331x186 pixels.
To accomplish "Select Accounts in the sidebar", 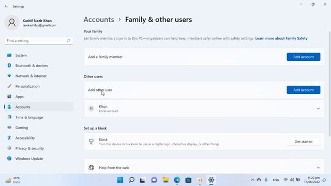I will [39, 107].
